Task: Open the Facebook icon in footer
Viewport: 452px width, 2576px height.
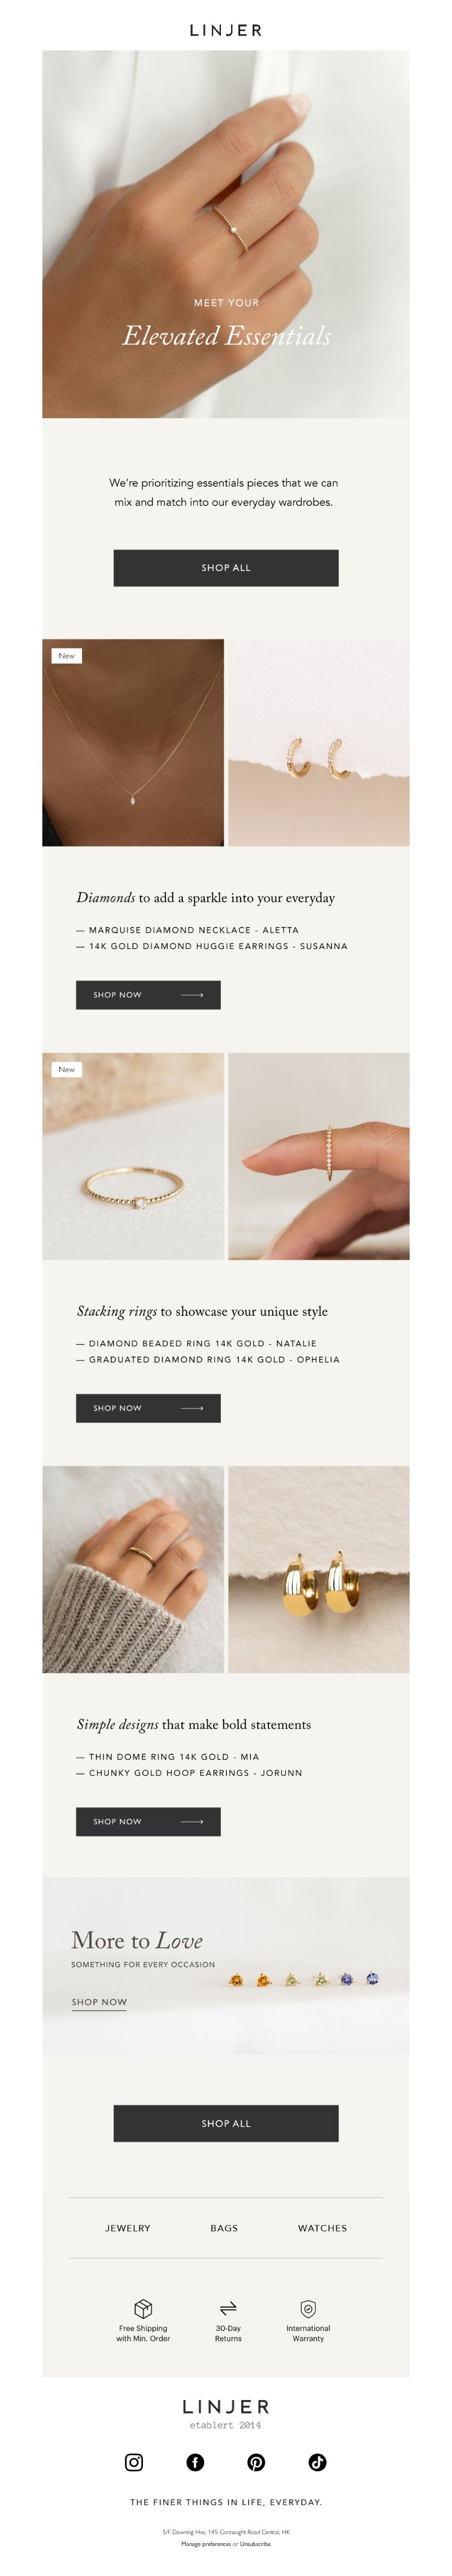Action: click(x=195, y=2462)
